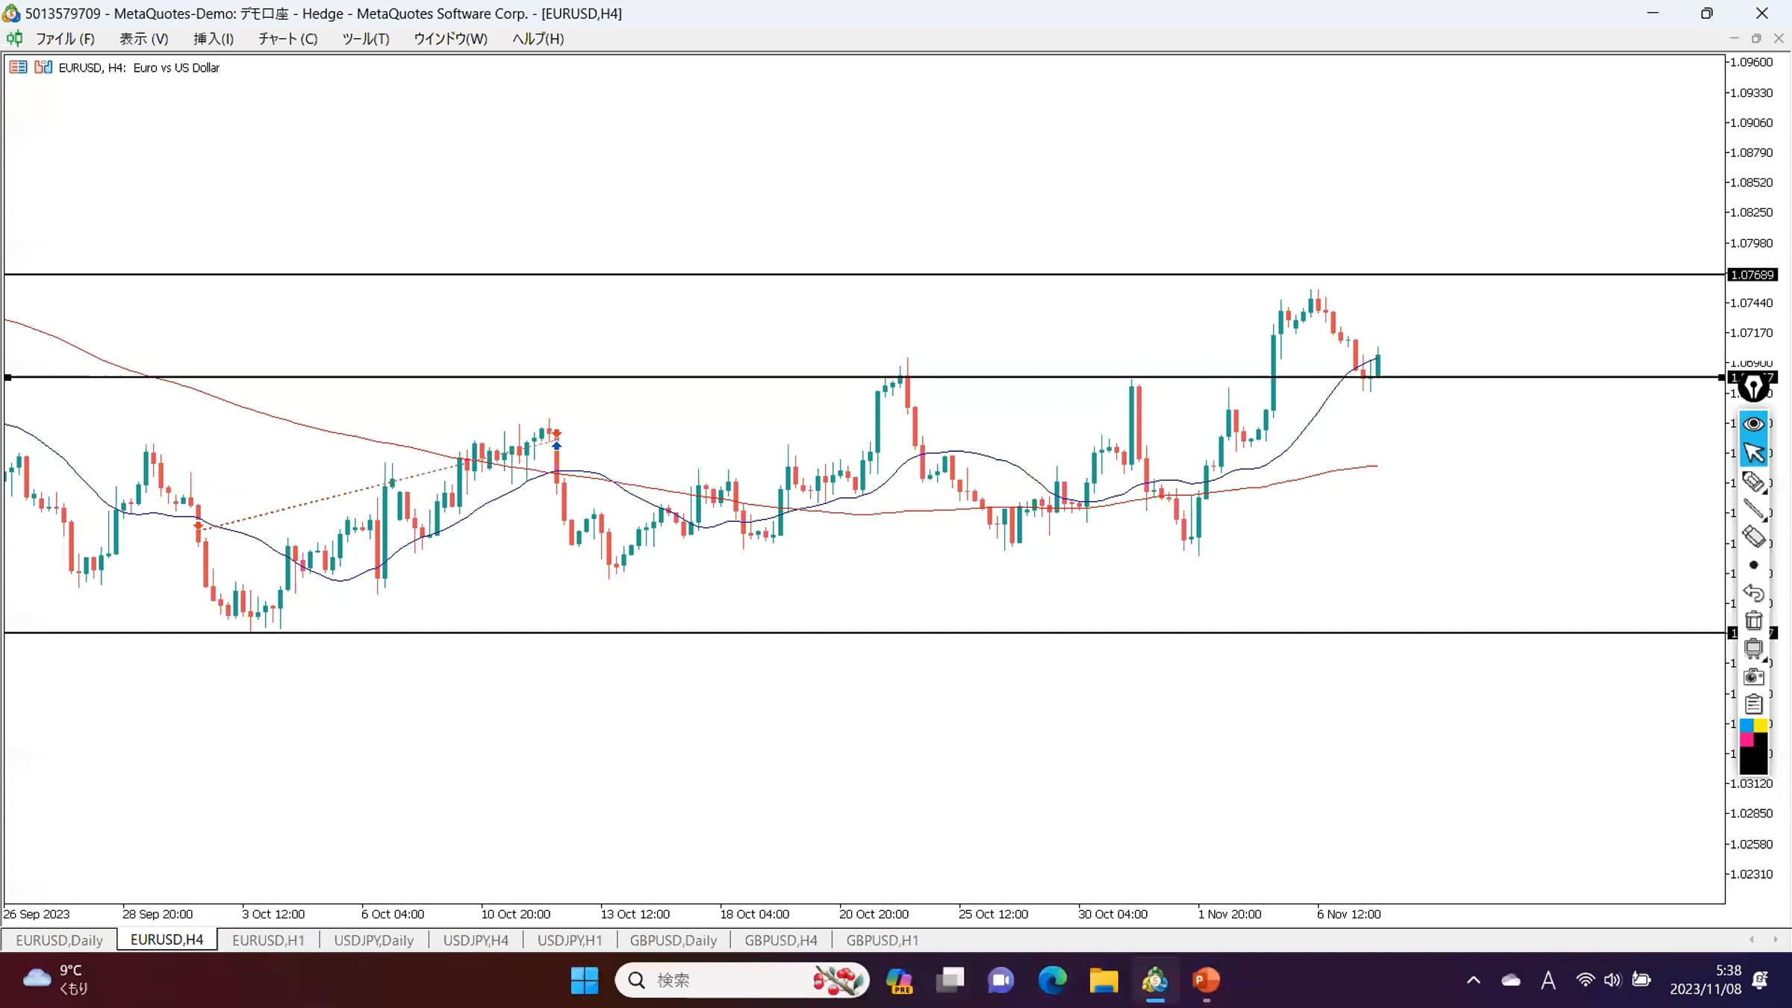Click the pen nib drawing toolbar icon
The height and width of the screenshot is (1008, 1792).
(1753, 388)
